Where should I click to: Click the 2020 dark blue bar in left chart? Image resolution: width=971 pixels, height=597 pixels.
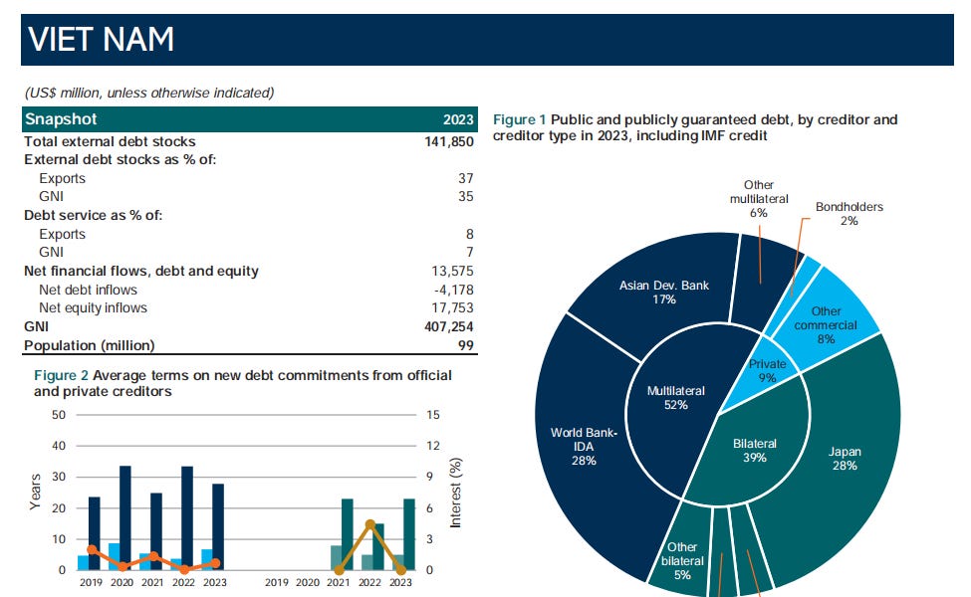[125, 517]
